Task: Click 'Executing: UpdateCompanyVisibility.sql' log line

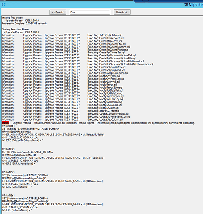Action: (108, 114)
